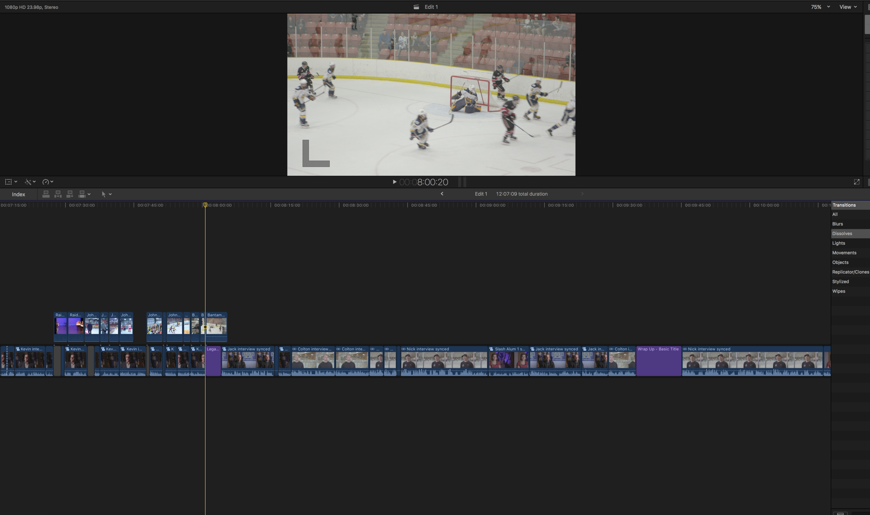Select the Bantam... connected clip

216,327
